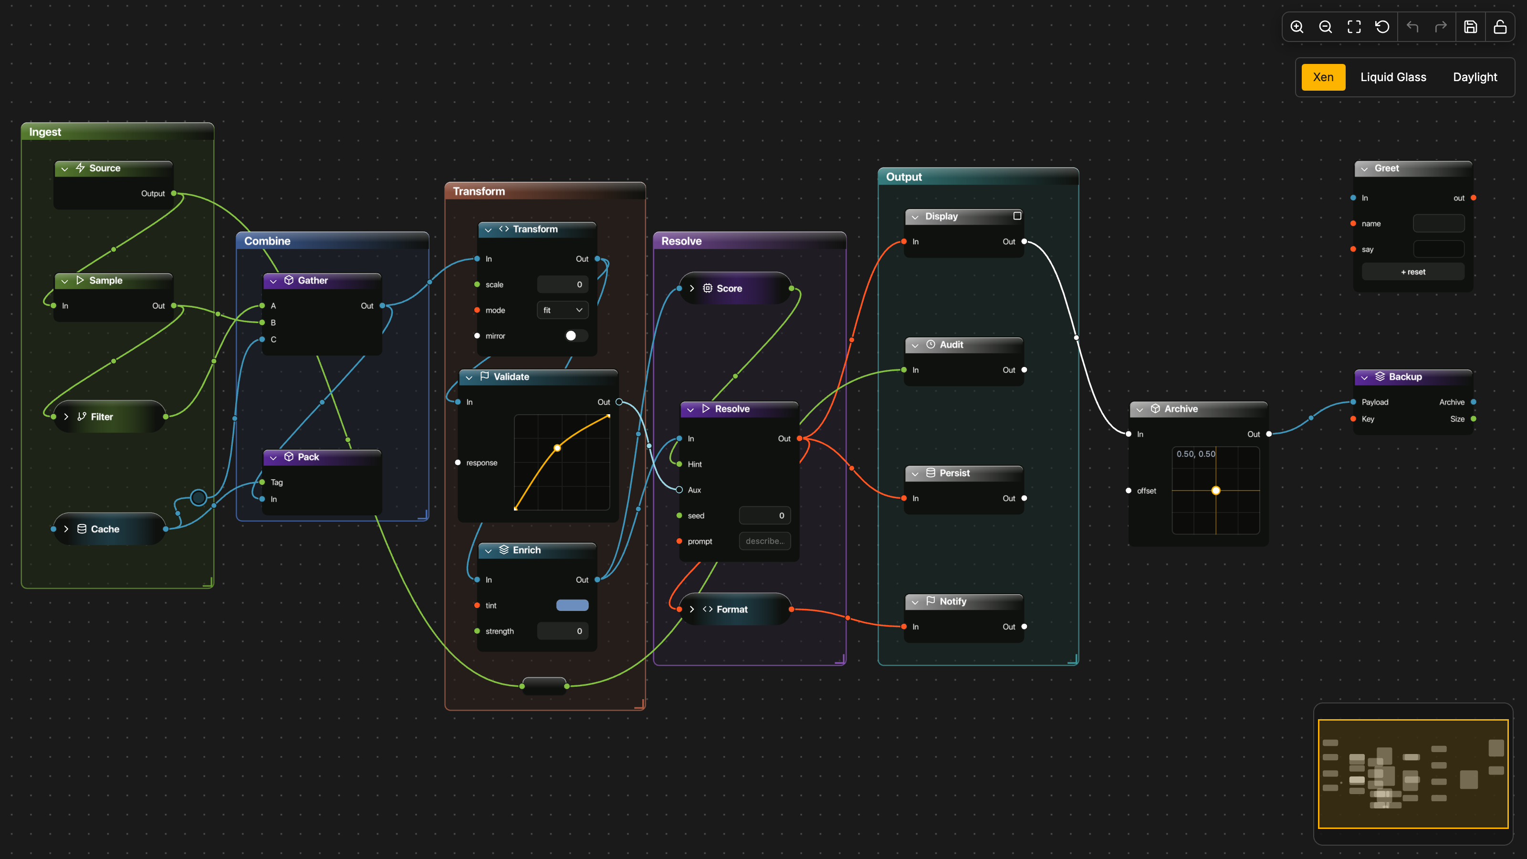Click the layers icon on Backup node

[1380, 377]
